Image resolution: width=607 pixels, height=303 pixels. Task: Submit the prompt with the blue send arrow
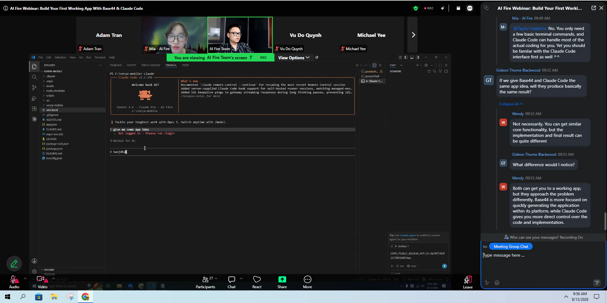(445, 266)
